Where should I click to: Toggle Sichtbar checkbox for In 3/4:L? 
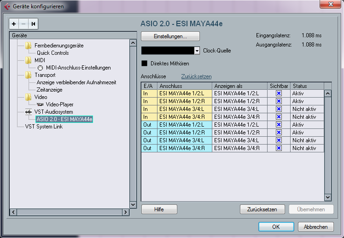coord(279,109)
